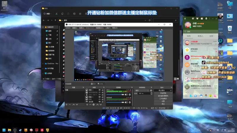
Task: Open the desktop audio settings gear
Action: 130,102
